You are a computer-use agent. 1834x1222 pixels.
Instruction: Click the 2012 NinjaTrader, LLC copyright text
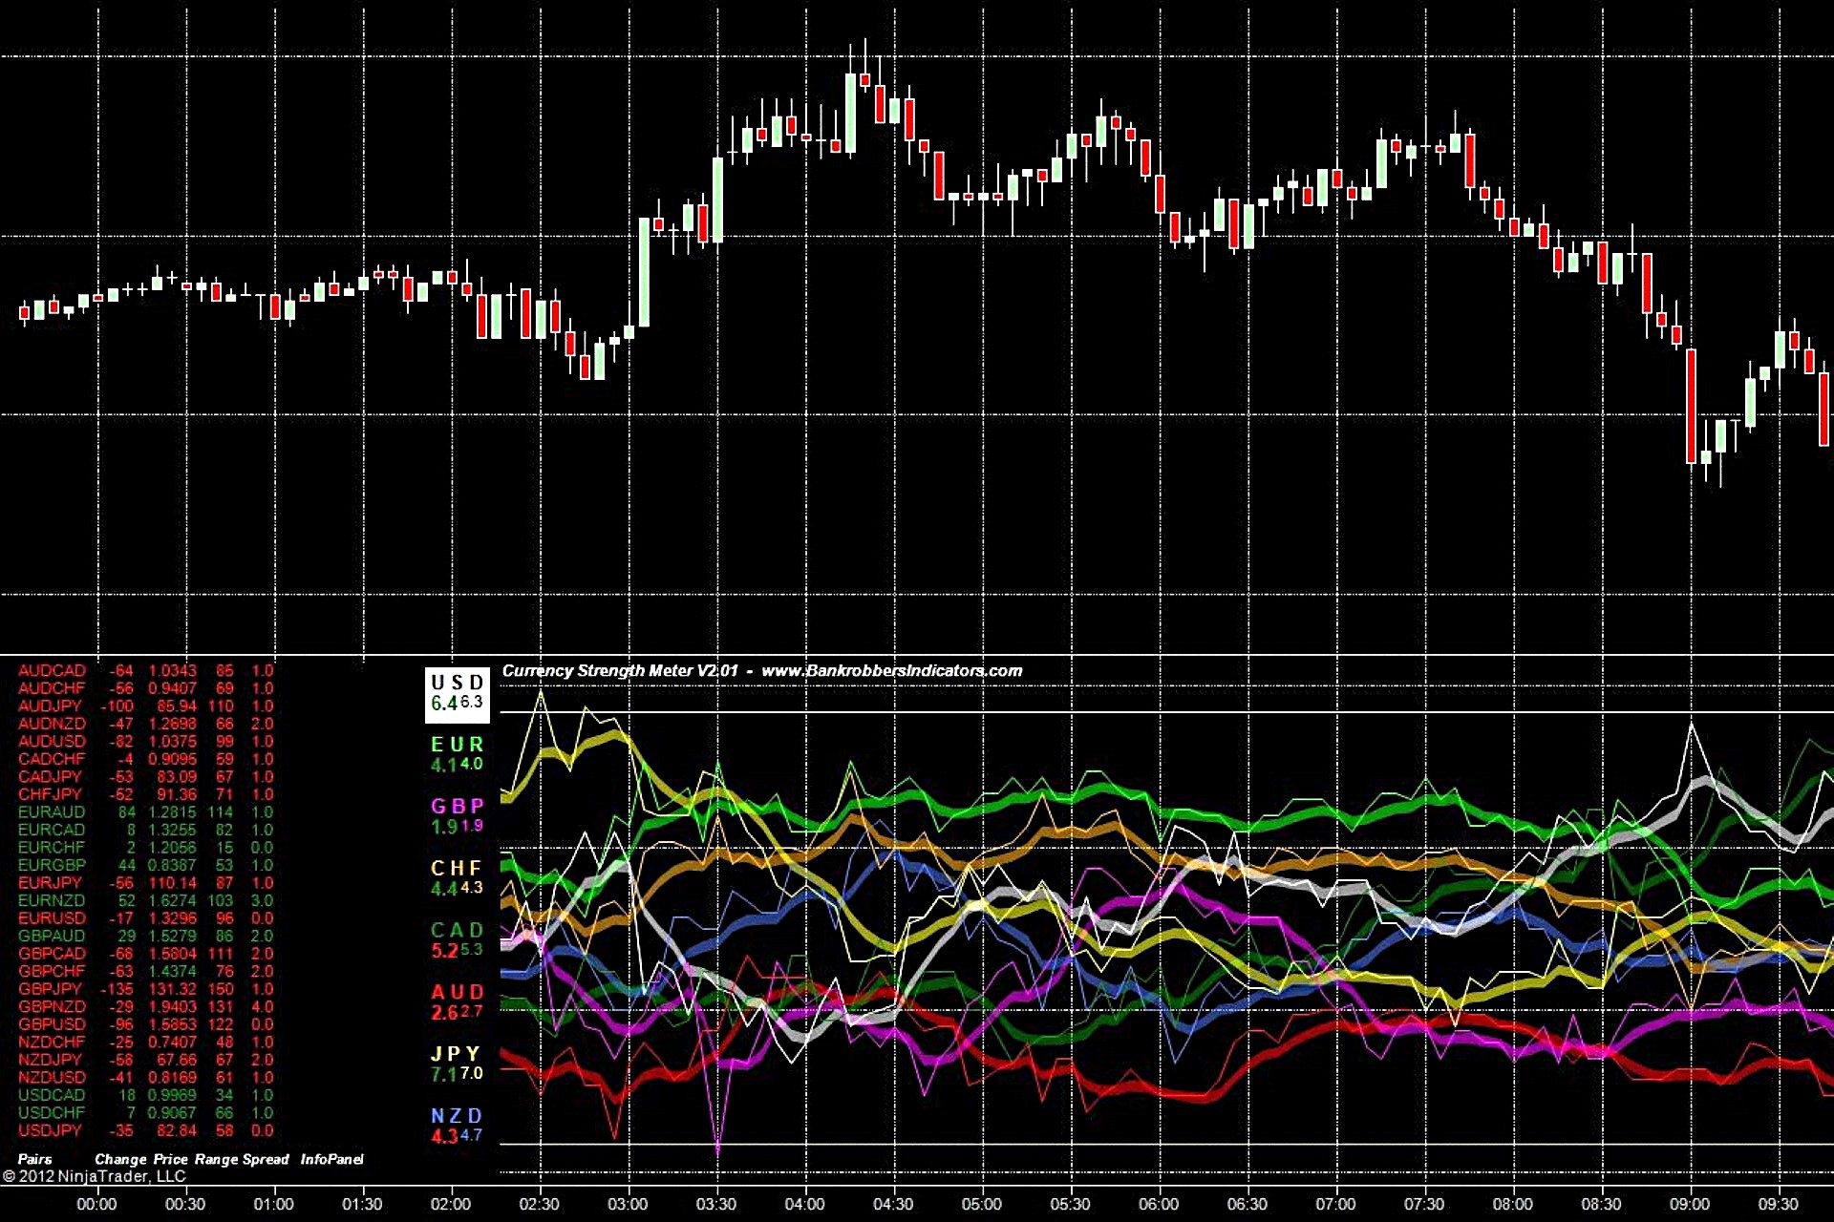point(94,1176)
